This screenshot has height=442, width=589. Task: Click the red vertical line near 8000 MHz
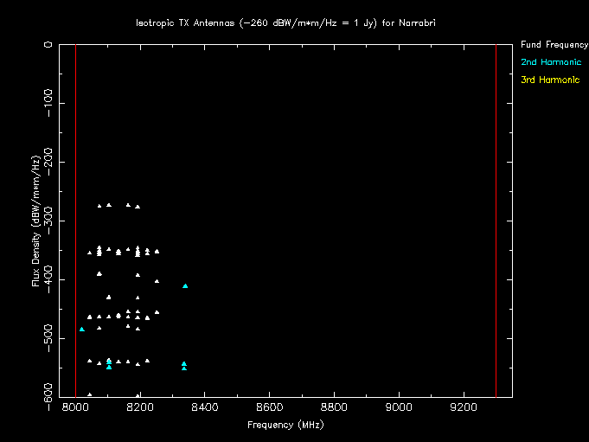(x=76, y=221)
